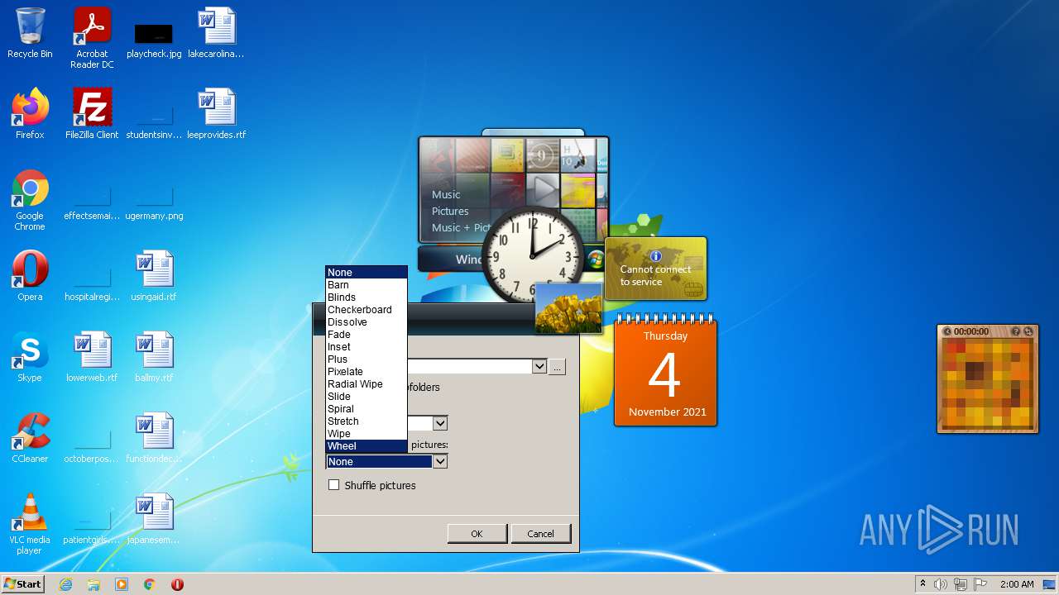Viewport: 1059px width, 595px height.
Task: Click Music in Media Center gadget
Action: click(446, 194)
